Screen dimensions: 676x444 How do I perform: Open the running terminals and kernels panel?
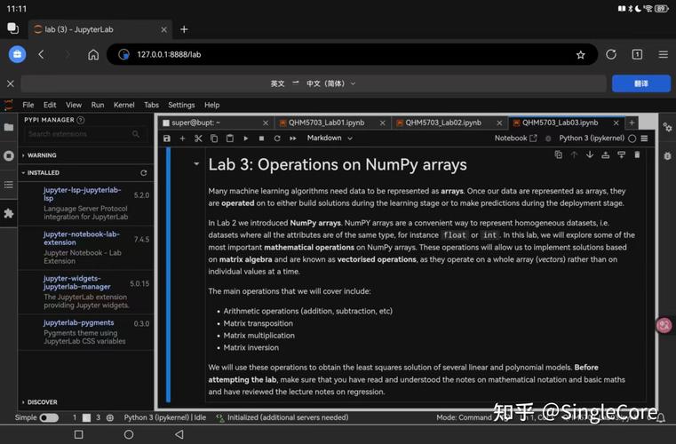point(9,155)
